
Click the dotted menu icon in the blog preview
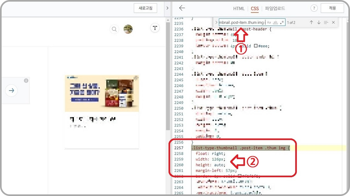pos(155,28)
